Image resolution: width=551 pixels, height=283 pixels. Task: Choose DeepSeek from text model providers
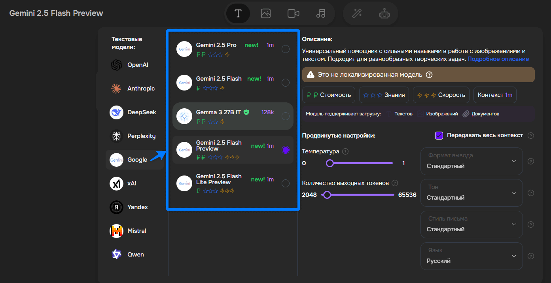click(x=134, y=112)
